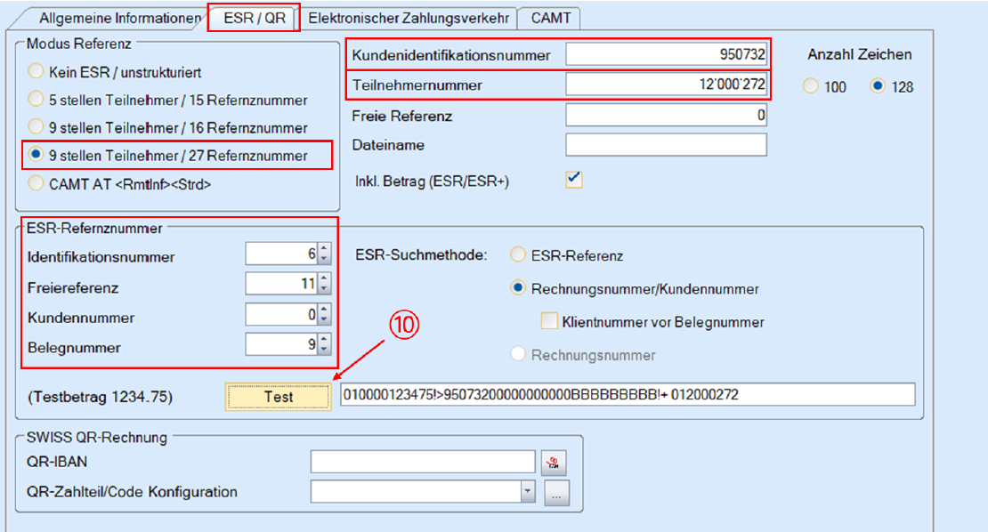This screenshot has width=988, height=532.
Task: Select the disabled Rechnungsnummer radio option
Action: click(x=583, y=355)
